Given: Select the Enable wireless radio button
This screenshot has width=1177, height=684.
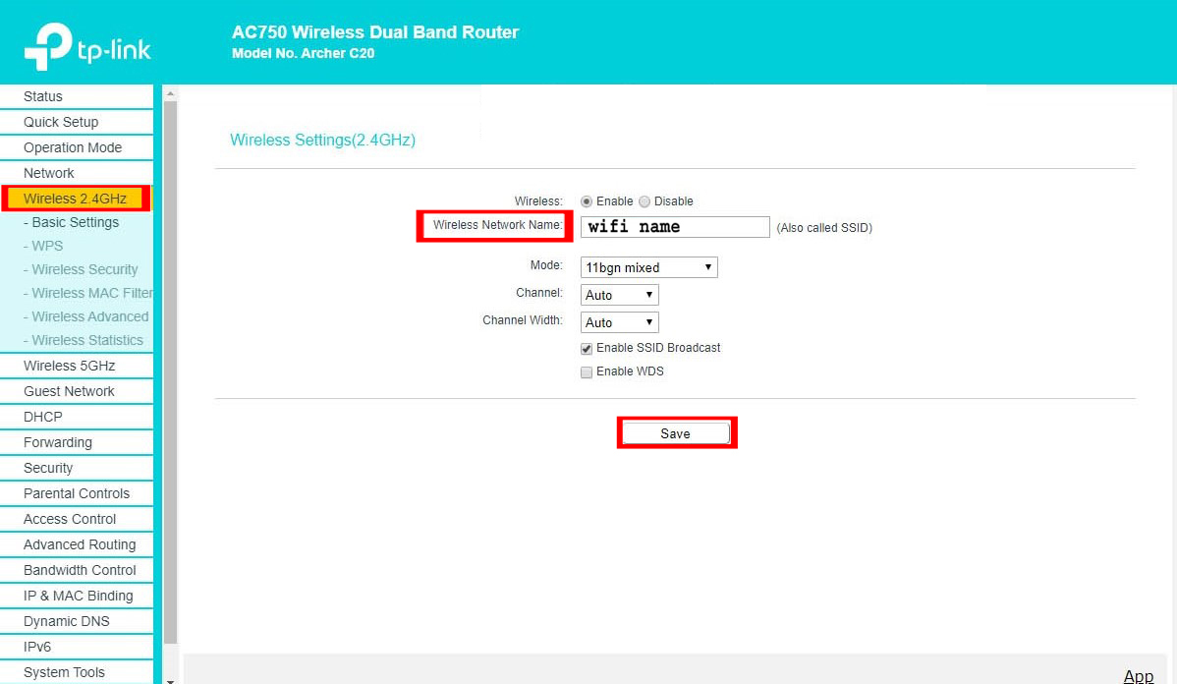Looking at the screenshot, I should (x=587, y=201).
